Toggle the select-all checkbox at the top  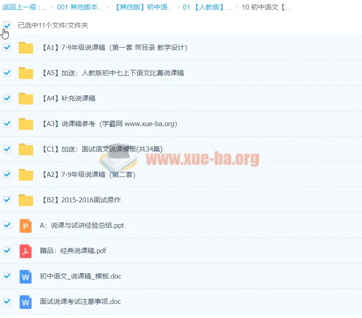pyautogui.click(x=7, y=25)
